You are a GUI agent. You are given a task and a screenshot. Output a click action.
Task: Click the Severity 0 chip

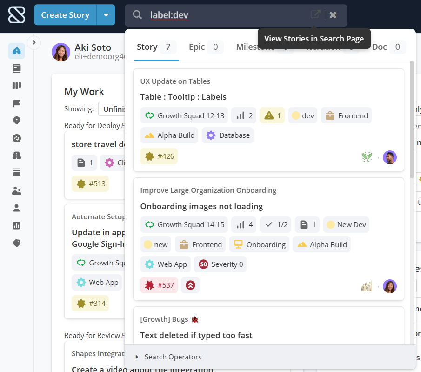pos(221,264)
